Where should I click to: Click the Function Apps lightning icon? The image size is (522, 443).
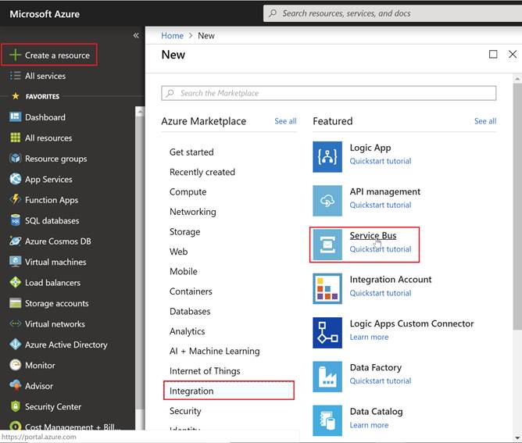(x=15, y=200)
